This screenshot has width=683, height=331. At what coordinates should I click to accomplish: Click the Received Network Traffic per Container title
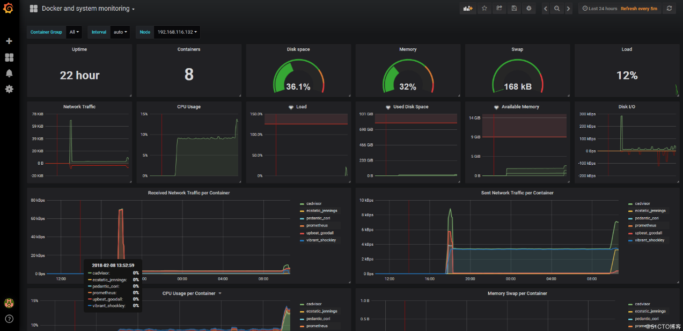(x=189, y=193)
